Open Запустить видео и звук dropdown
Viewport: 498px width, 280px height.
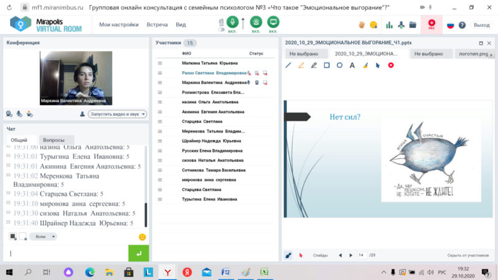click(x=117, y=114)
